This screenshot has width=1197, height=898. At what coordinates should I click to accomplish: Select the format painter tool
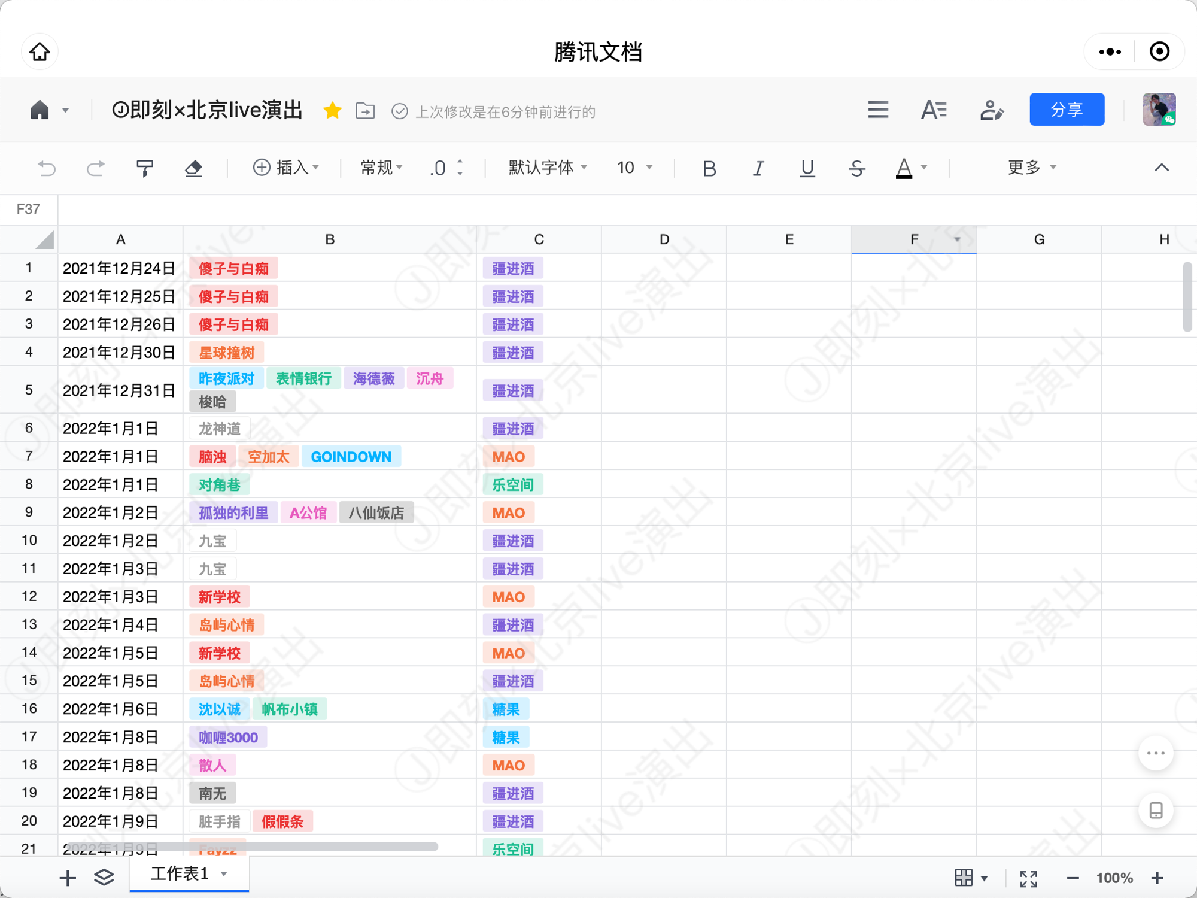coord(144,168)
